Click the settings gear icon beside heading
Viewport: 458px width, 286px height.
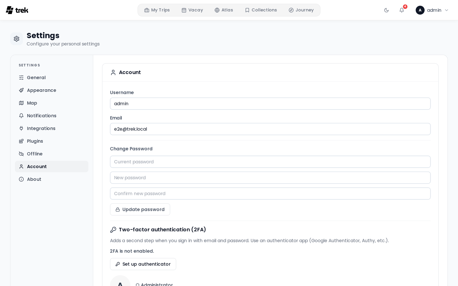tap(17, 39)
